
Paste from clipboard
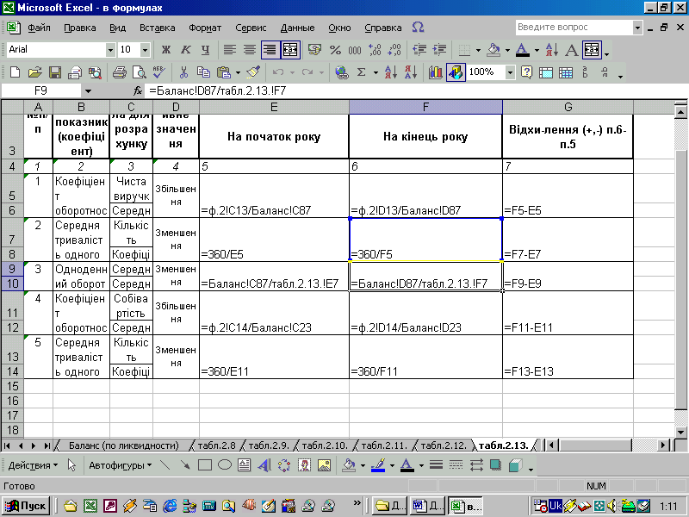pos(224,72)
